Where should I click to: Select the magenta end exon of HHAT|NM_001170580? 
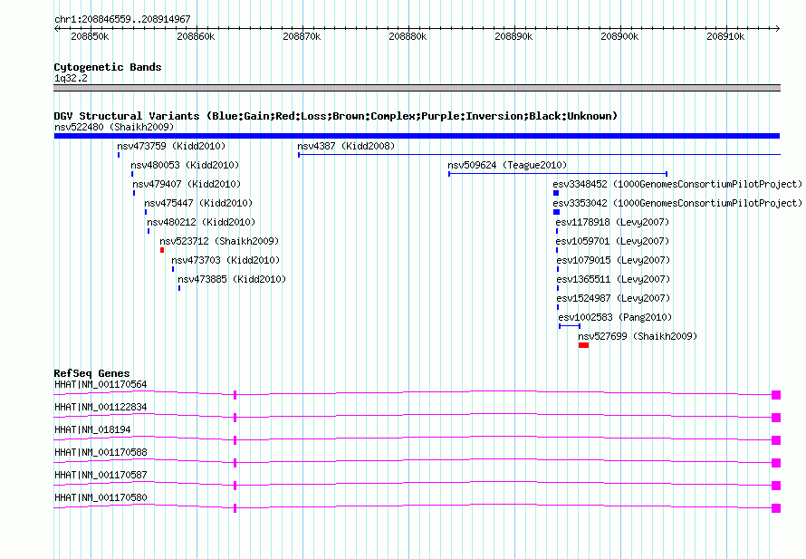[x=776, y=508]
